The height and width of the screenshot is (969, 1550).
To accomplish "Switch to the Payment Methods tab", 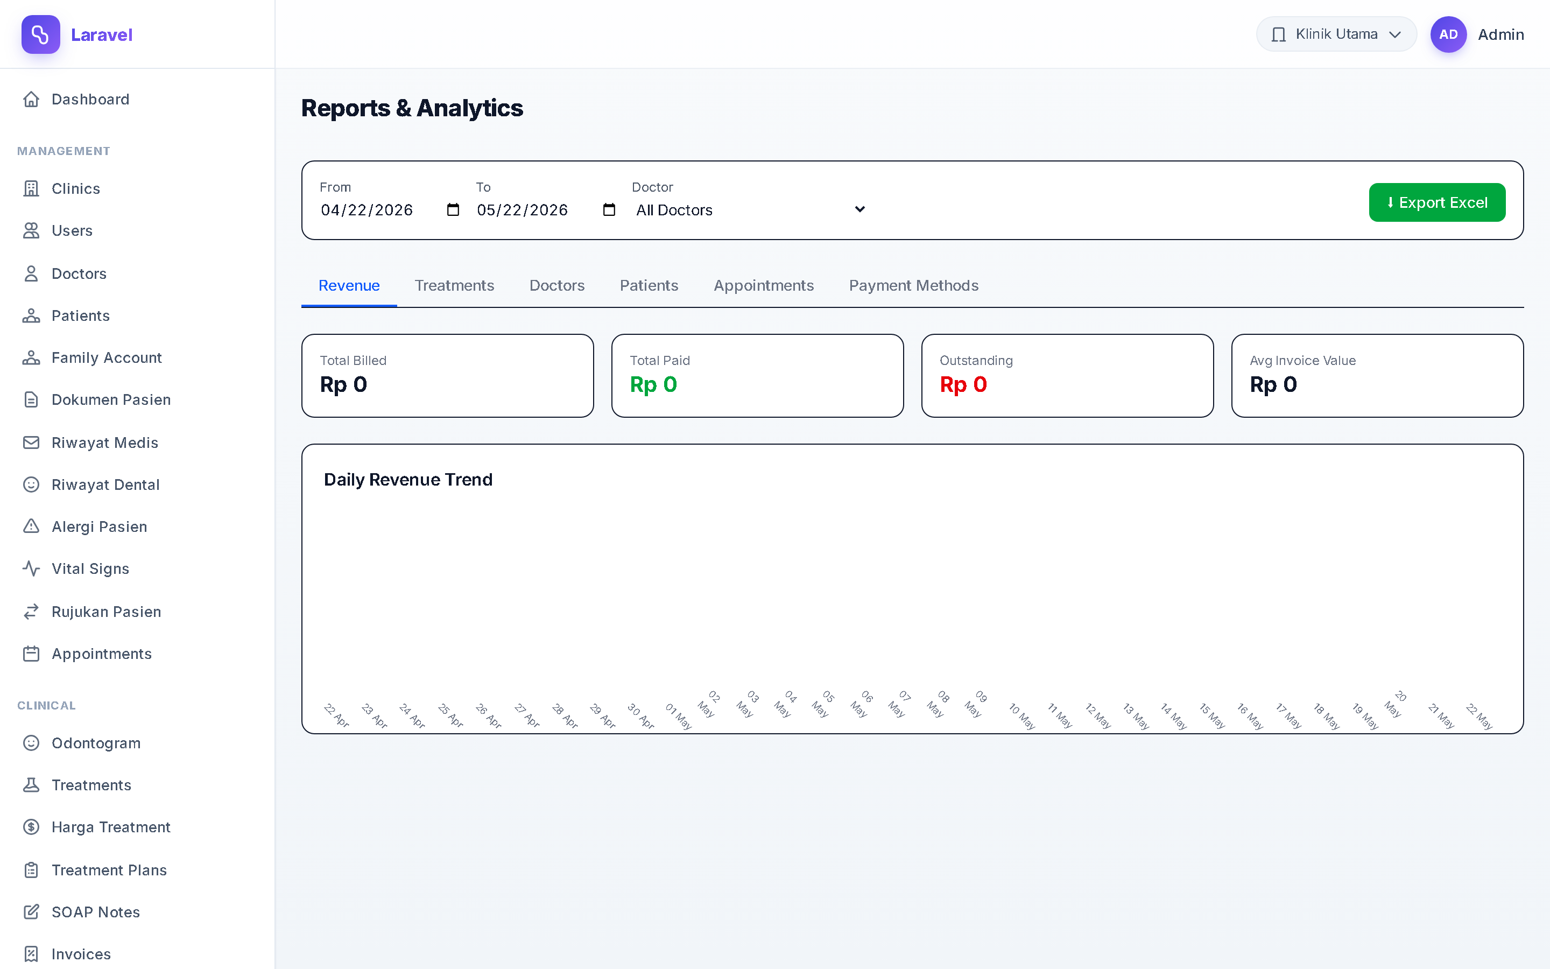I will pos(913,286).
